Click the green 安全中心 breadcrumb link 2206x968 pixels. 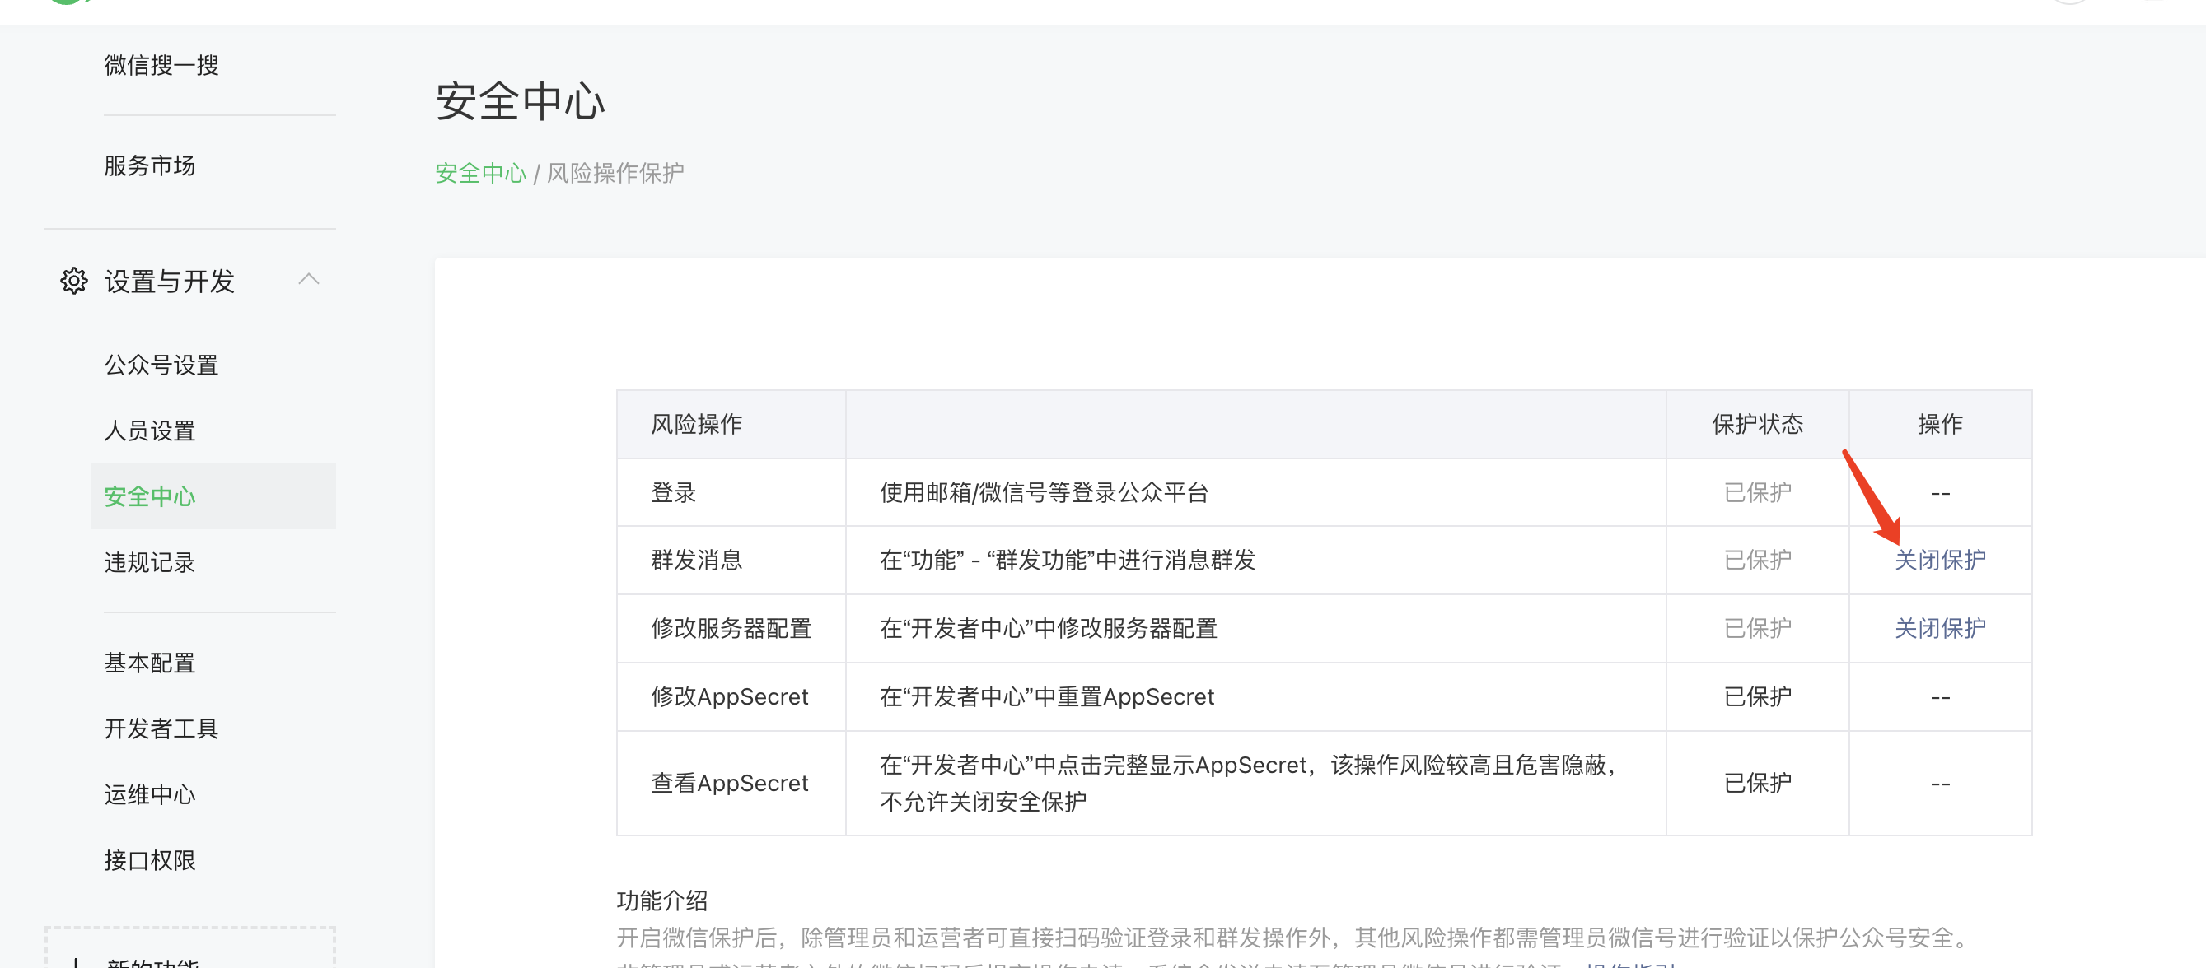[480, 173]
